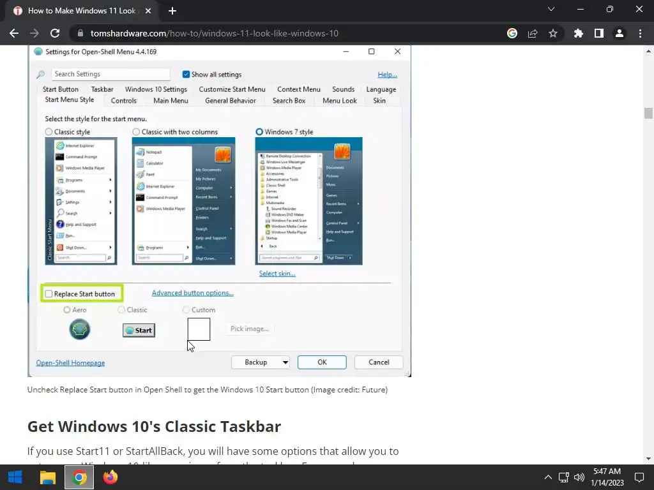Share this page using the share icon
The height and width of the screenshot is (490, 654).
[x=532, y=33]
